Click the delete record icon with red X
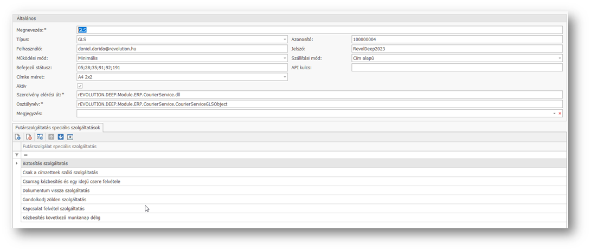591x251 pixels. point(29,137)
